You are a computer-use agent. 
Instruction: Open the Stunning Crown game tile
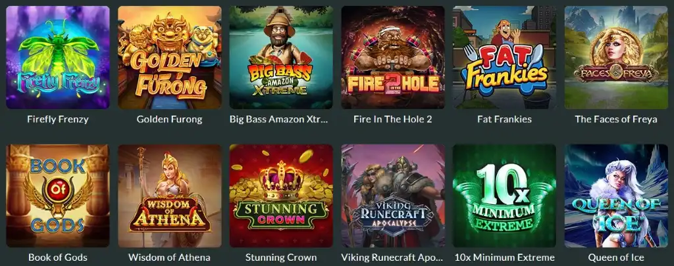[281, 196]
